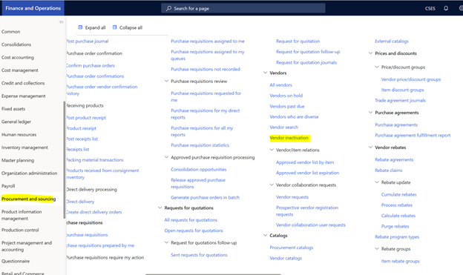Open Rebate claims link

pyautogui.click(x=389, y=170)
